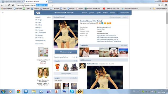Viewport: 168px width, 94px height.
Task: Open Skype from the taskbar
Action: tap(72, 91)
